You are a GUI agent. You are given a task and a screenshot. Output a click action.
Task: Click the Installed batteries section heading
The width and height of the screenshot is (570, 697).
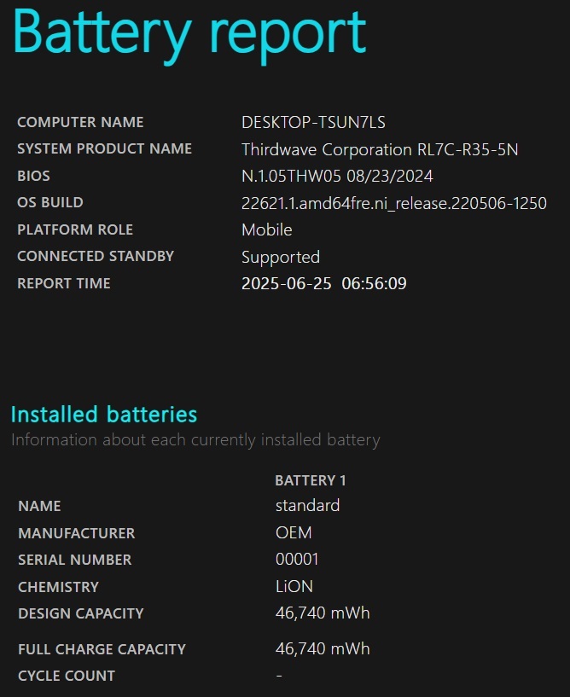pos(104,415)
